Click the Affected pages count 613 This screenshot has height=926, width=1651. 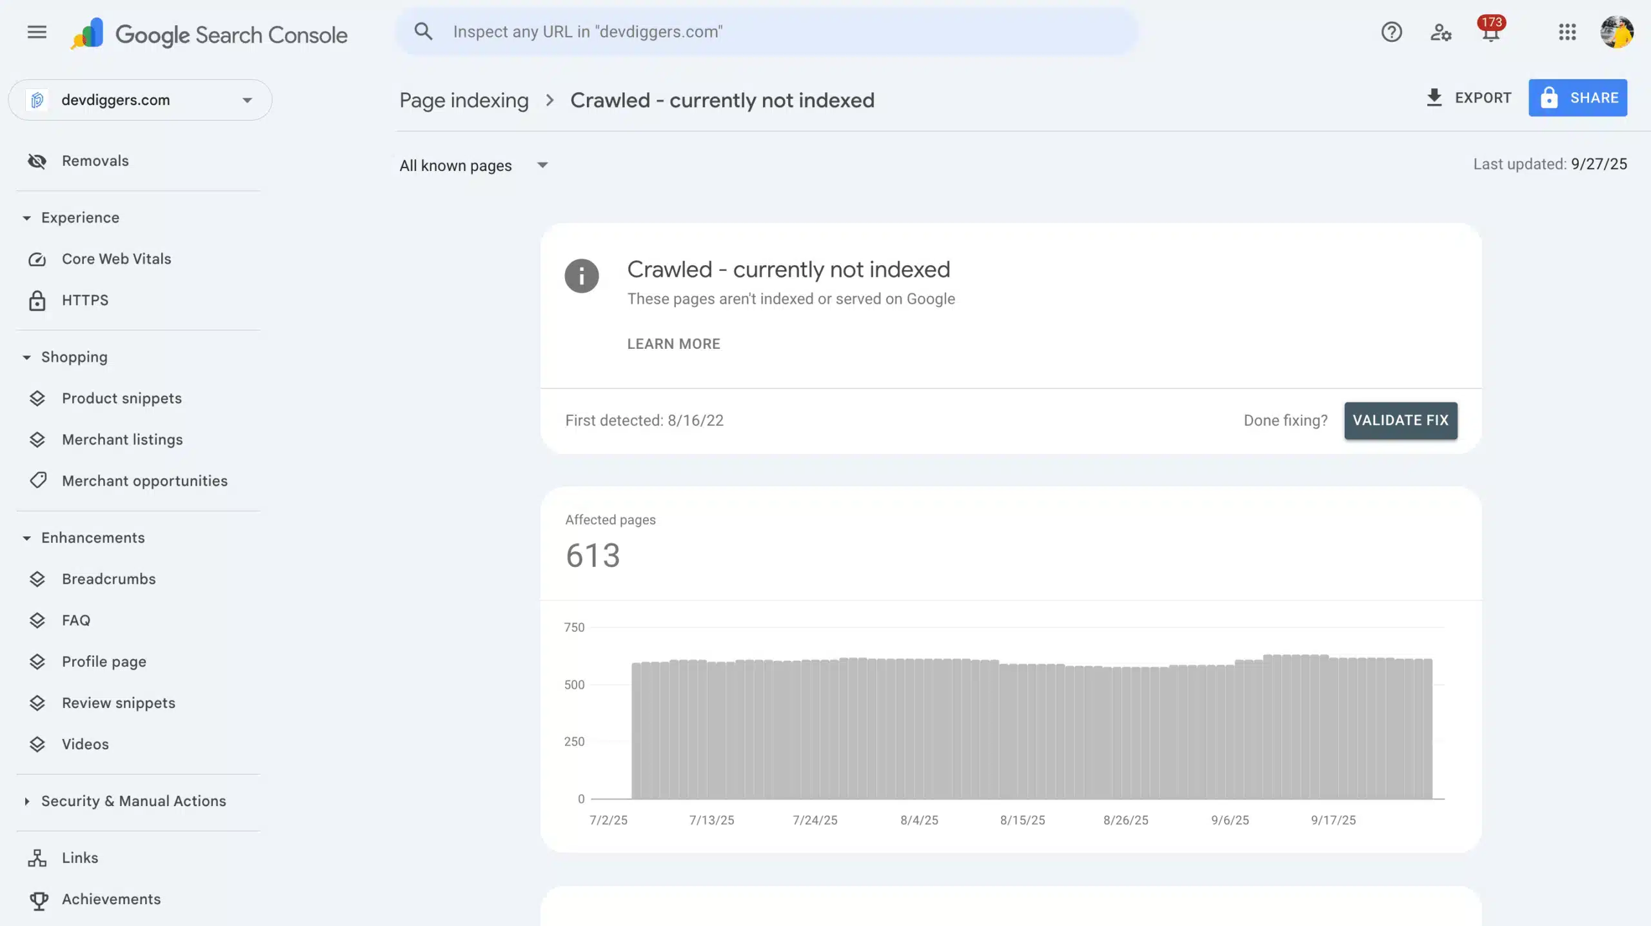[x=593, y=556]
